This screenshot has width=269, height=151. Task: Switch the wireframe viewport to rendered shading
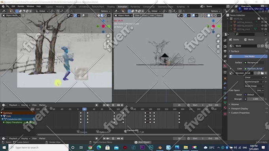tap(216, 15)
